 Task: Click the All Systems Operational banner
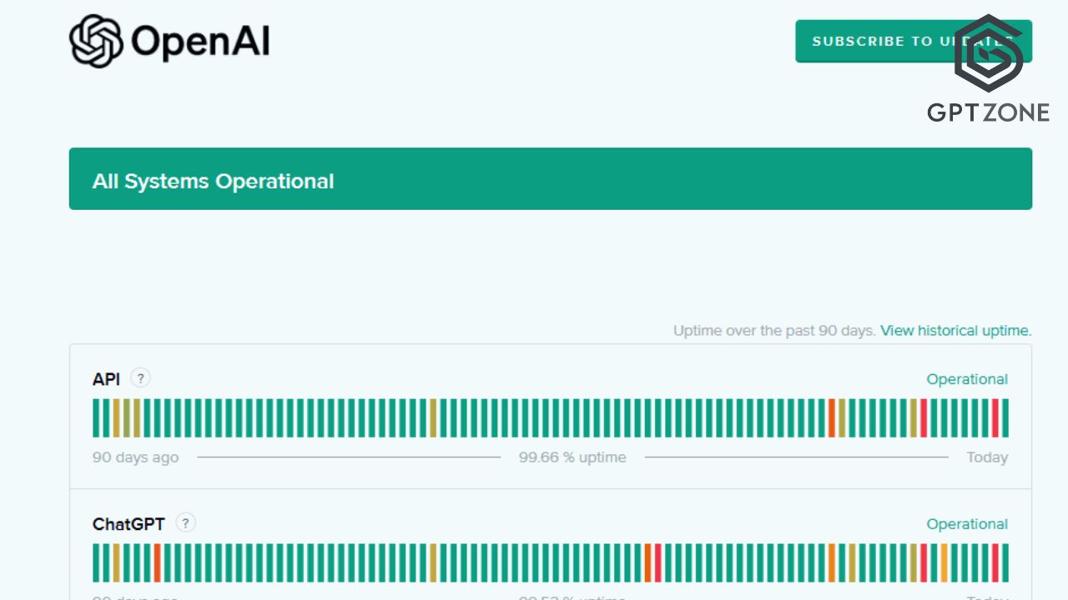551,178
